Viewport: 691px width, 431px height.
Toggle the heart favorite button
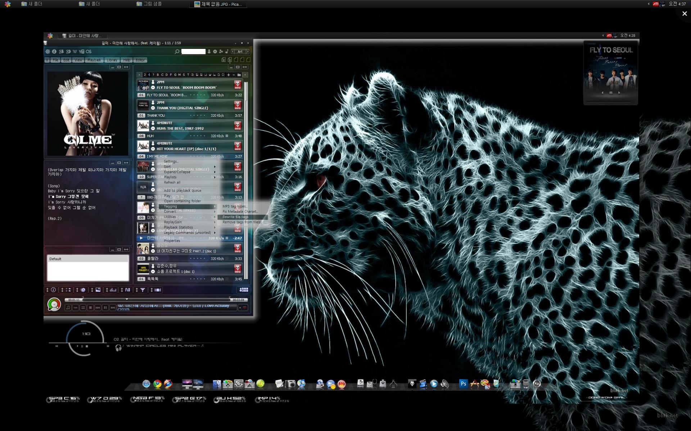[x=245, y=308]
